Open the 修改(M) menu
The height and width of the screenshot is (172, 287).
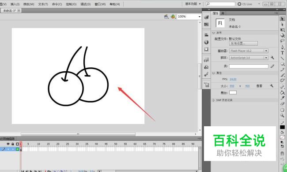tap(29, 4)
